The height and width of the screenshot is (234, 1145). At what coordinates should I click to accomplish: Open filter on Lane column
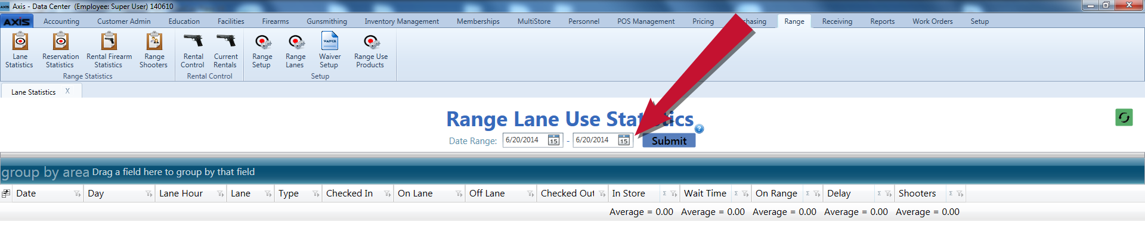pos(268,194)
